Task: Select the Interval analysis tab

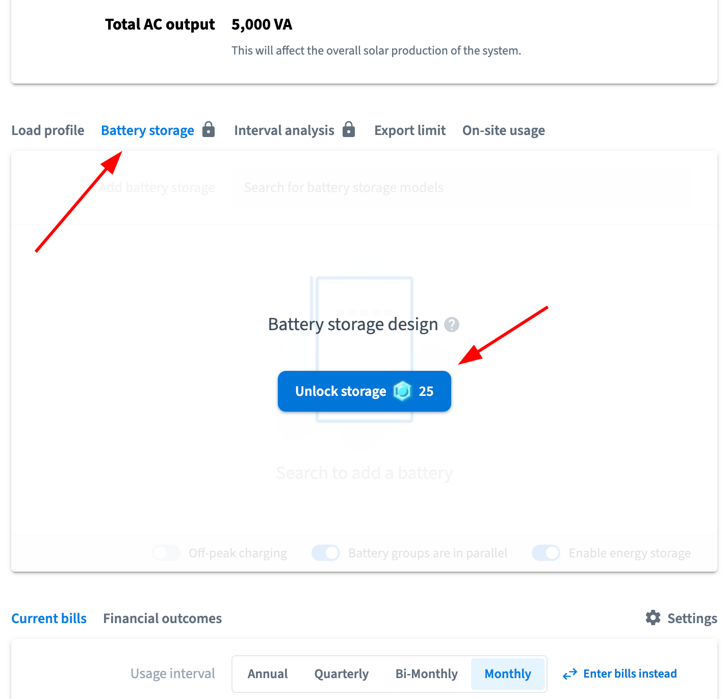Action: (284, 130)
